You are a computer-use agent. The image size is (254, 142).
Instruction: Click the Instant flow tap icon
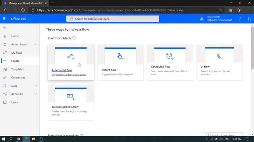(120, 56)
